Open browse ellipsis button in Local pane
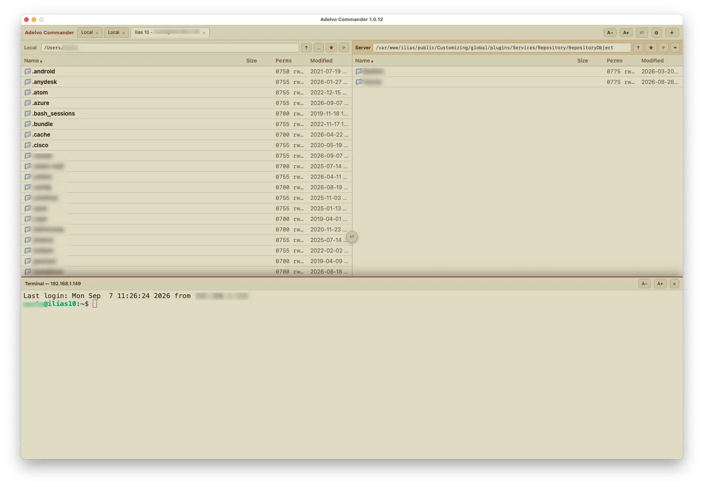Screen dimensions: 704x487 (x=318, y=48)
